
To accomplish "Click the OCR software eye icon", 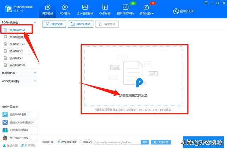I will click(5, 122).
